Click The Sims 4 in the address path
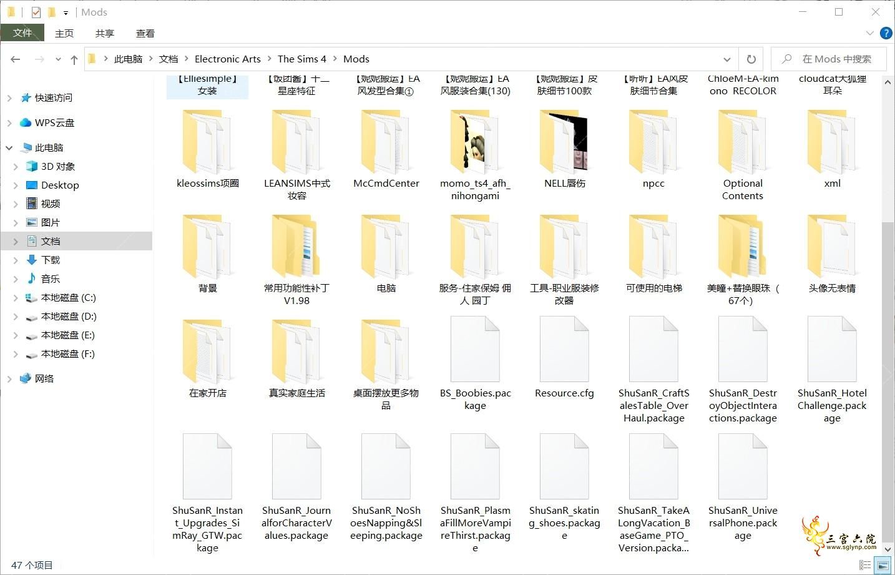The height and width of the screenshot is (575, 895). pos(302,59)
